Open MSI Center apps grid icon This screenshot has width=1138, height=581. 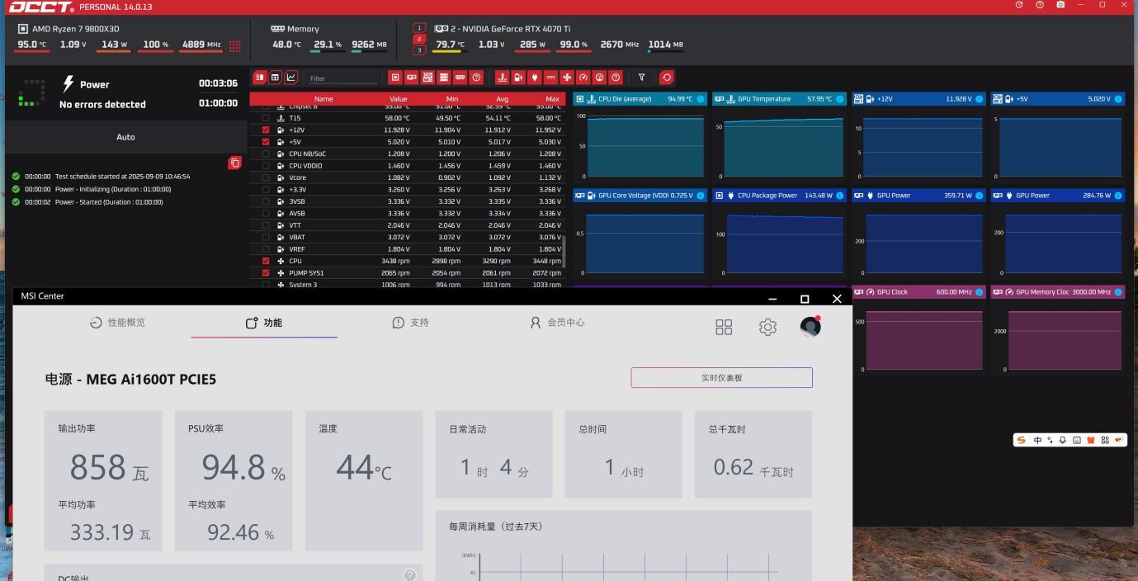pos(724,327)
